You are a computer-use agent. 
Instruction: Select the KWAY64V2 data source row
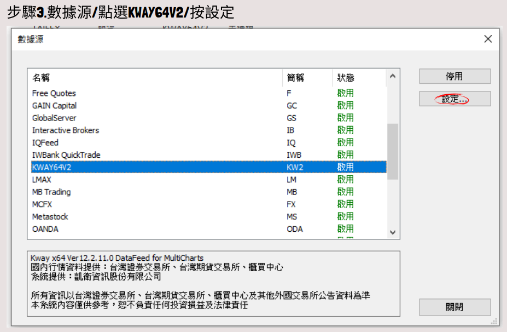208,167
